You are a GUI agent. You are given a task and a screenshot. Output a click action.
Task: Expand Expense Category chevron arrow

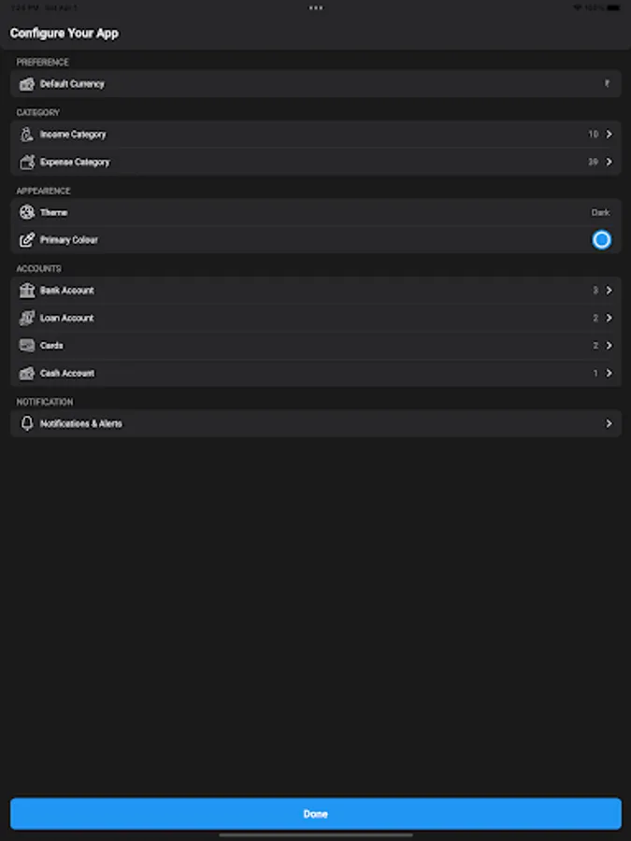coord(609,162)
